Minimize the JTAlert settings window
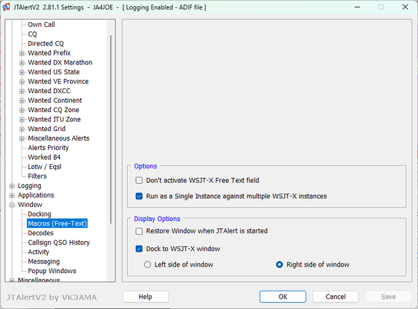 tap(357, 7)
